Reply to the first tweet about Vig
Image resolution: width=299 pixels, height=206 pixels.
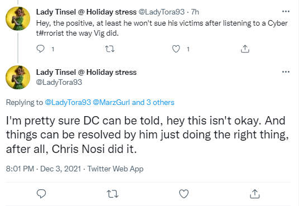[x=40, y=49]
